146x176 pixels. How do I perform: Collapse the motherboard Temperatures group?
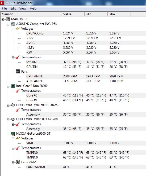click(13, 58)
